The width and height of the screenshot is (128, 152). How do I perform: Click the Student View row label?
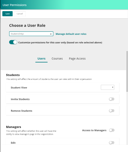(x=19, y=88)
